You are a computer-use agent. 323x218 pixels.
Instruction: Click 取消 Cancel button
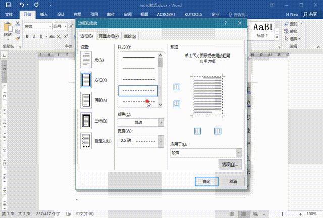pos(233,181)
